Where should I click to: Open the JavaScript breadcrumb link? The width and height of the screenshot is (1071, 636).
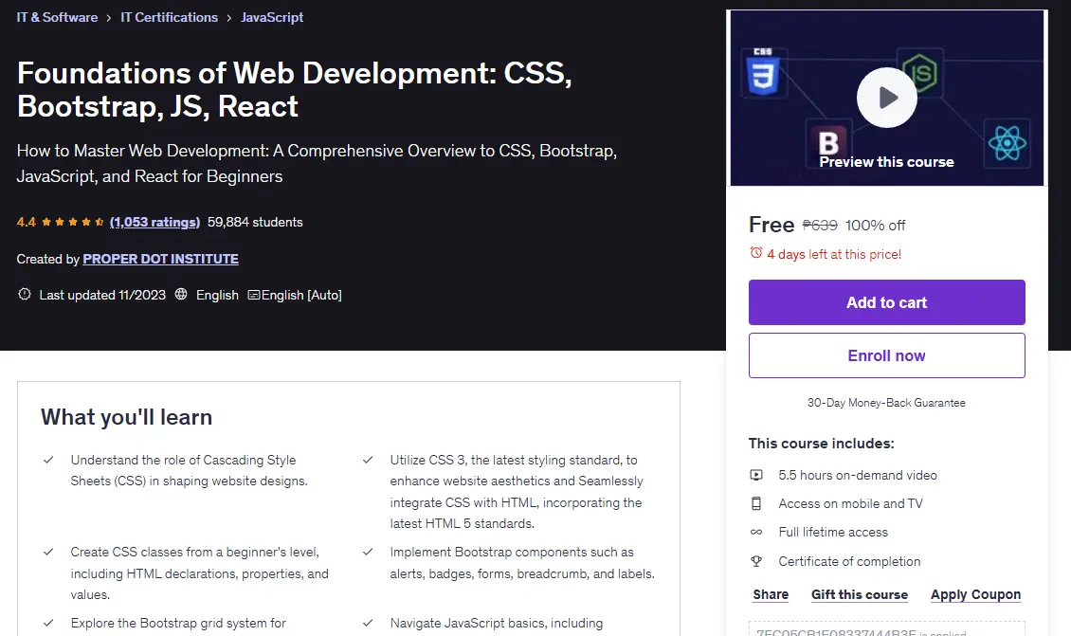point(272,17)
